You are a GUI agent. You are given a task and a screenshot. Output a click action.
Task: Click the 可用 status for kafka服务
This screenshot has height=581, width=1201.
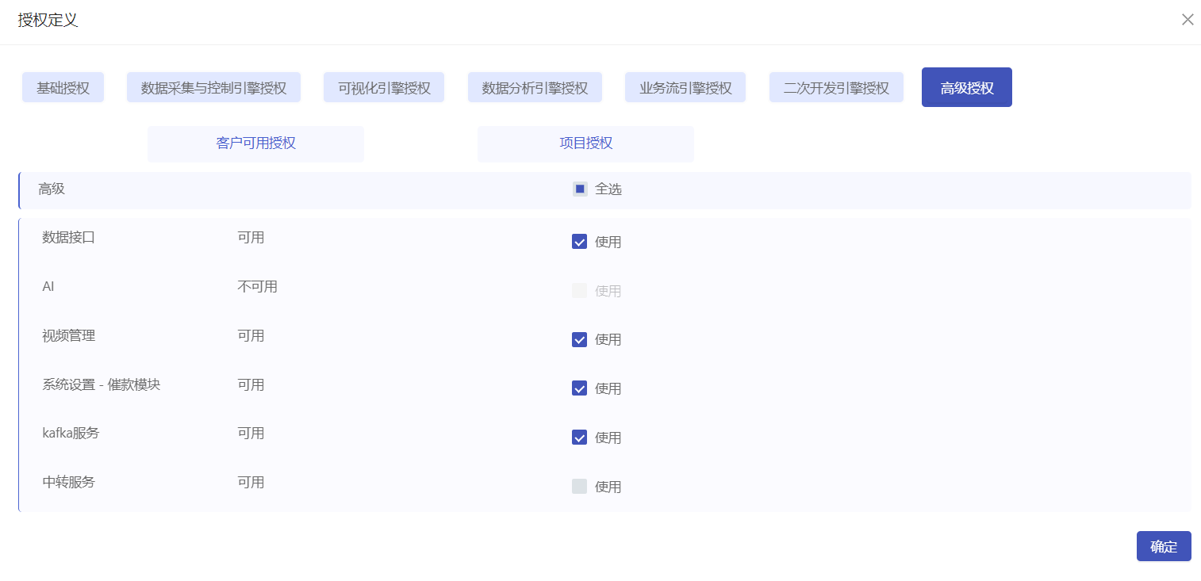coord(251,433)
